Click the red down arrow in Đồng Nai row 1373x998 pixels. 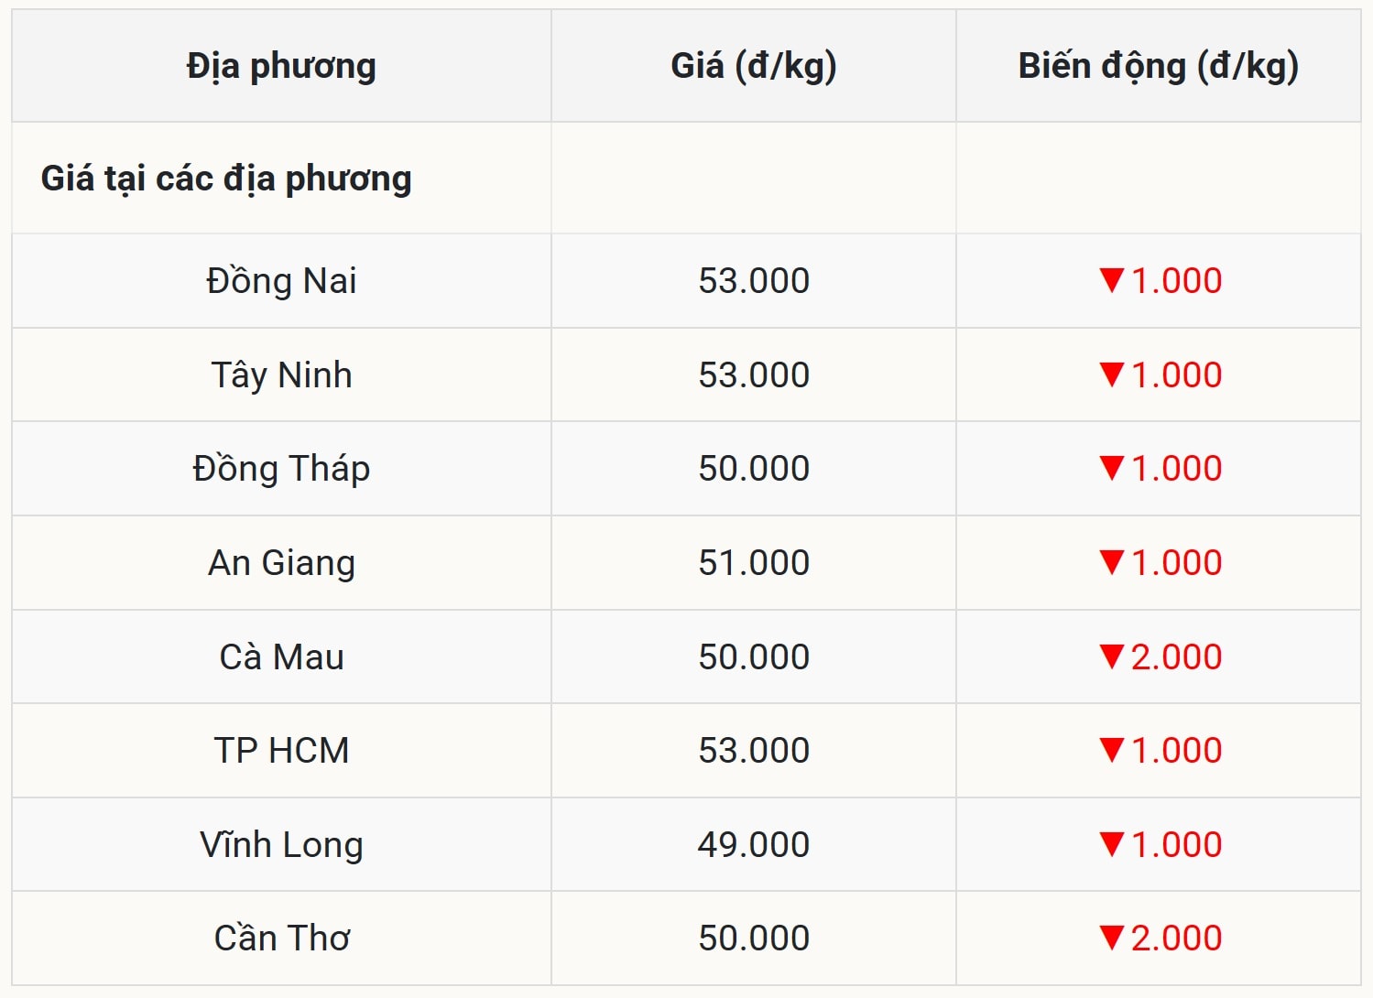click(1112, 280)
